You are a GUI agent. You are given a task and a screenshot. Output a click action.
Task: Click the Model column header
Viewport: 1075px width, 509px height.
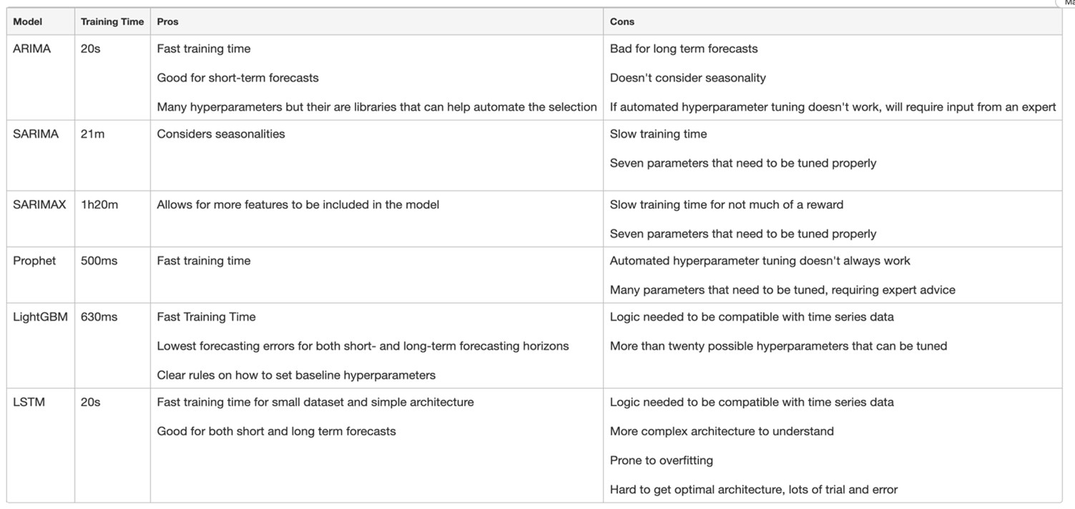click(x=27, y=22)
